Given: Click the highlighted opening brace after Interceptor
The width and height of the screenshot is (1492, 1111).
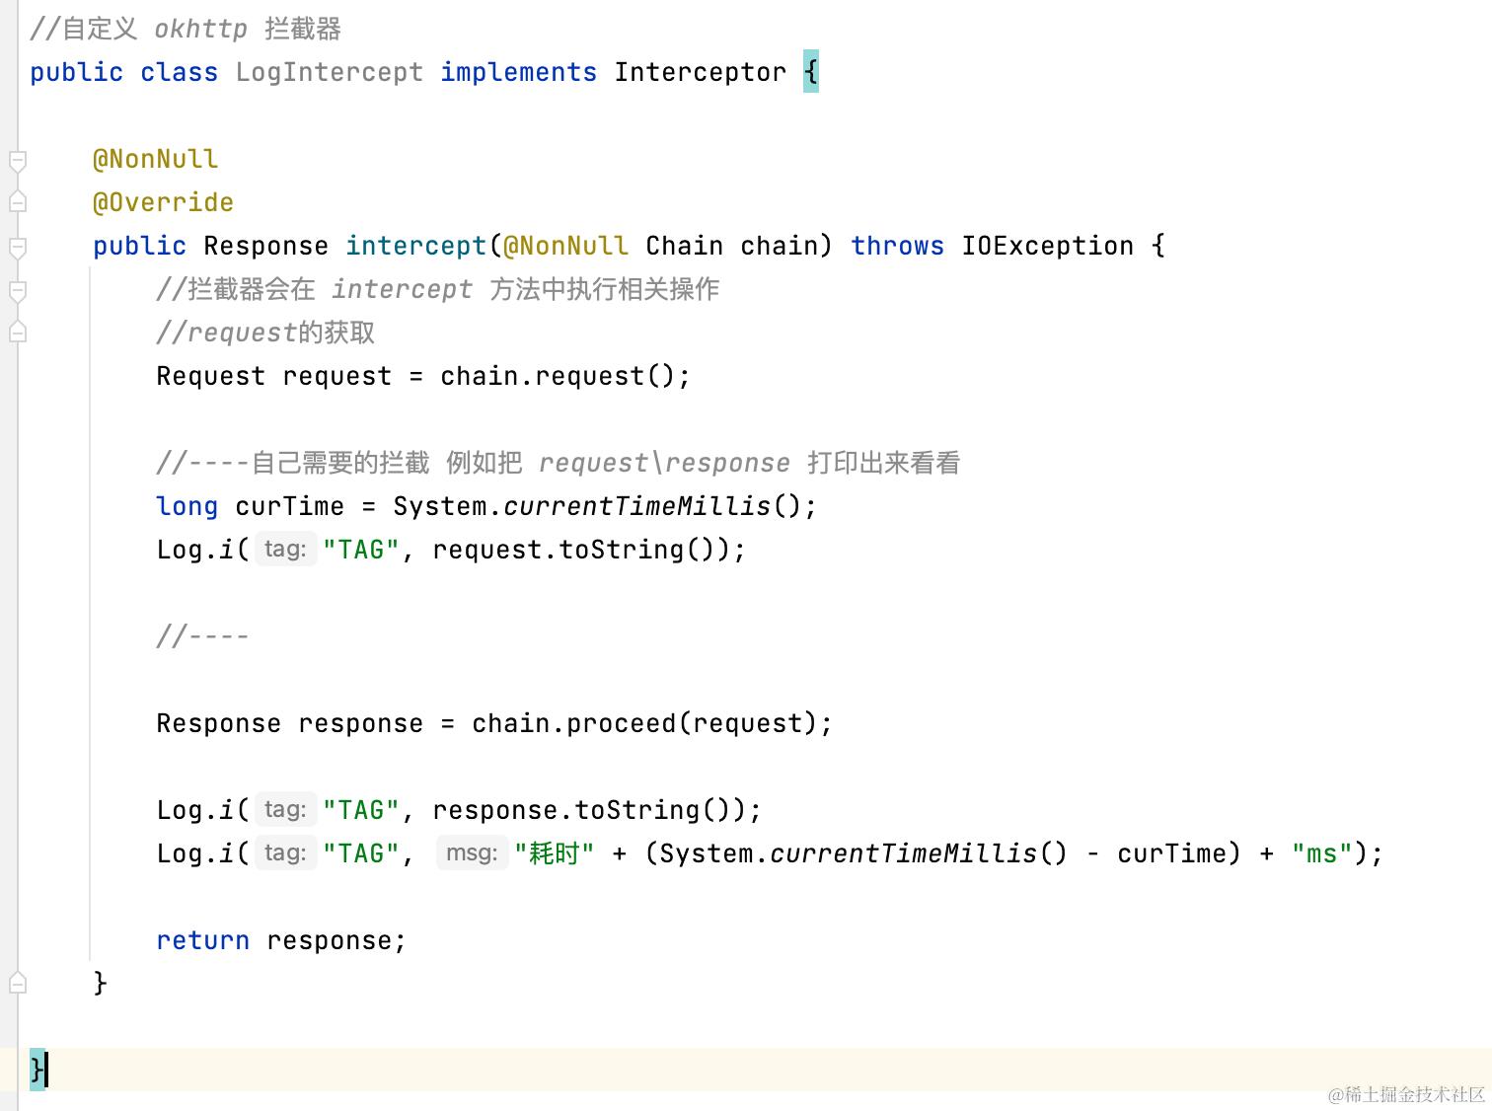Looking at the screenshot, I should pos(811,71).
